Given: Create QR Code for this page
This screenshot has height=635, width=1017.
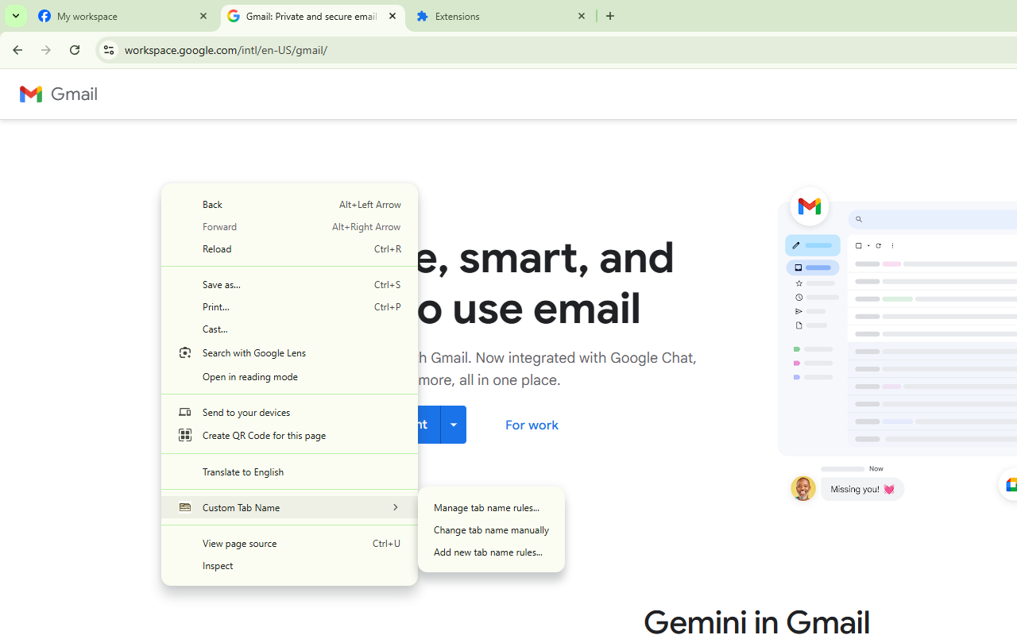Looking at the screenshot, I should click(x=264, y=435).
